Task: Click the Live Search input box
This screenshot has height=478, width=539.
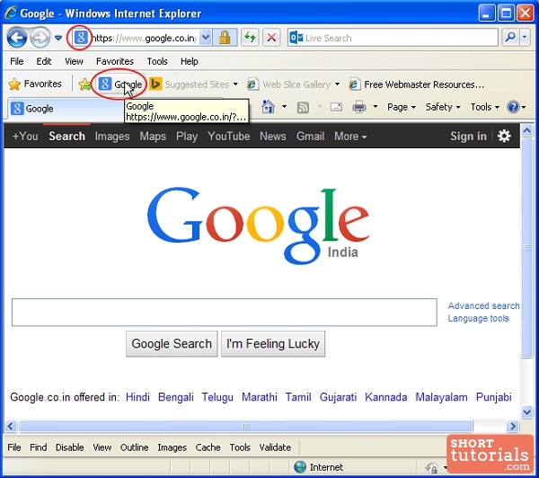Action: pyautogui.click(x=393, y=38)
